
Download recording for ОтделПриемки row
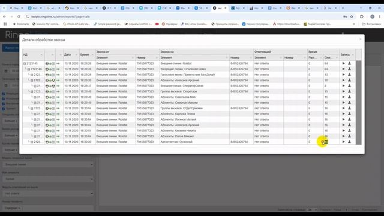(349, 108)
